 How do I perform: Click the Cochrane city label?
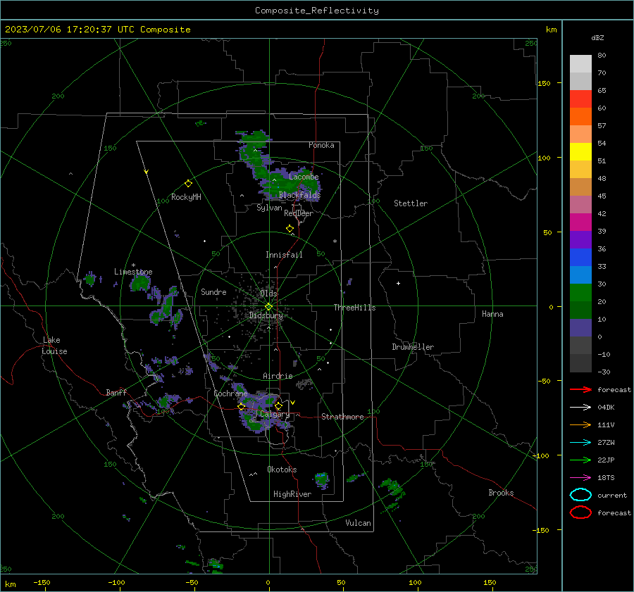(x=230, y=393)
